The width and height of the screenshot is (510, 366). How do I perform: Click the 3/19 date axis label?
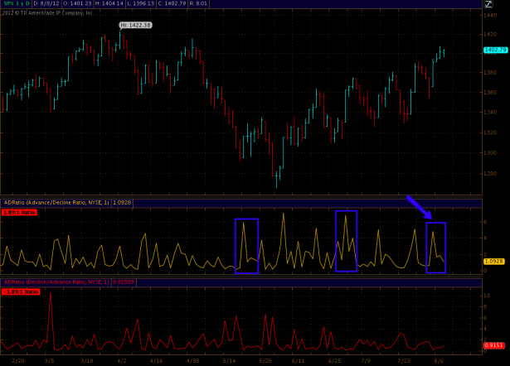click(x=87, y=361)
